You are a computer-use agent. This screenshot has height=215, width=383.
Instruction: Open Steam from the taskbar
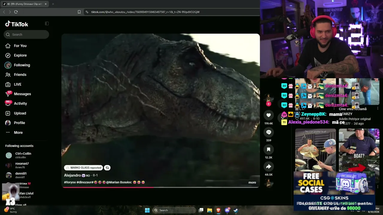point(236,210)
